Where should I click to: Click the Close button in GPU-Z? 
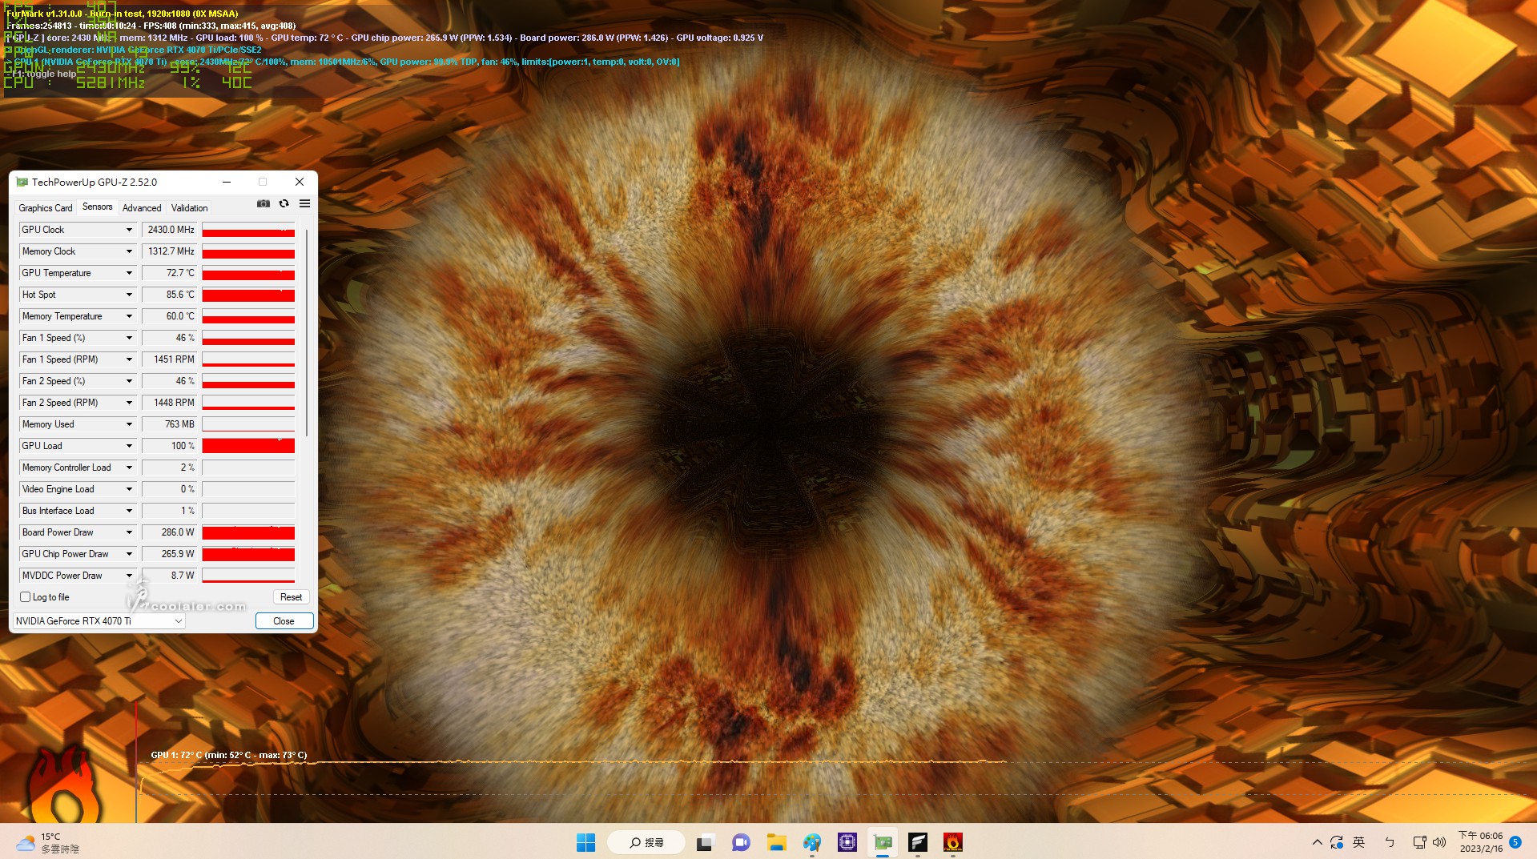(x=284, y=621)
